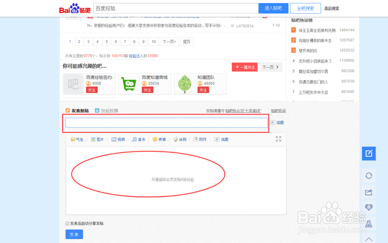Click the refresh icon in the right sidebar
388x243 pixels.
coord(369,176)
